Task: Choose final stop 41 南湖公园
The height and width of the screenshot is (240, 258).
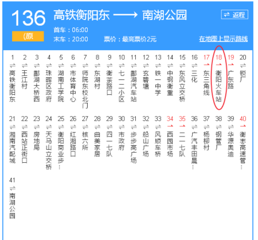Action: (12, 206)
